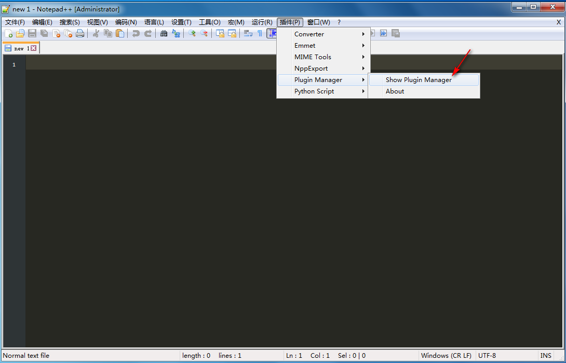The height and width of the screenshot is (363, 566).
Task: Close the current document via toolbar icon
Action: click(56, 34)
